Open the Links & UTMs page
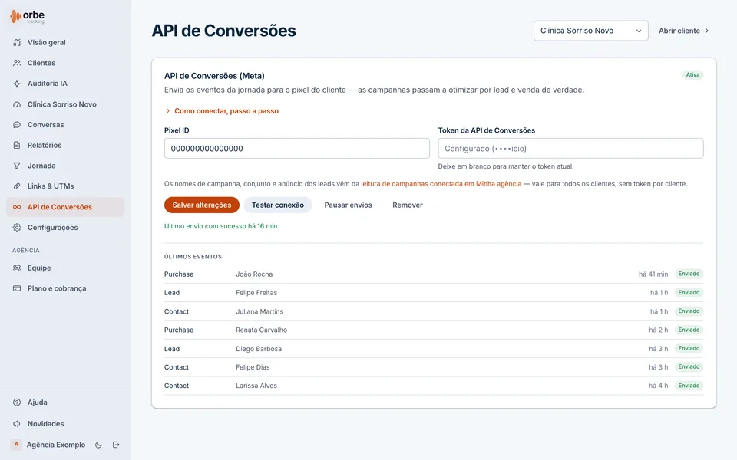This screenshot has height=460, width=737. [65, 186]
